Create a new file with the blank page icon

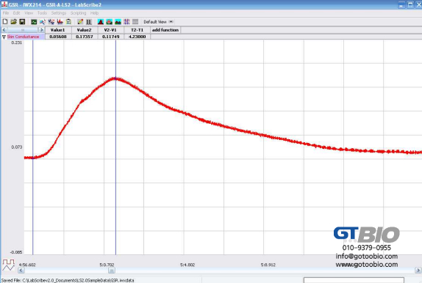tap(5, 21)
